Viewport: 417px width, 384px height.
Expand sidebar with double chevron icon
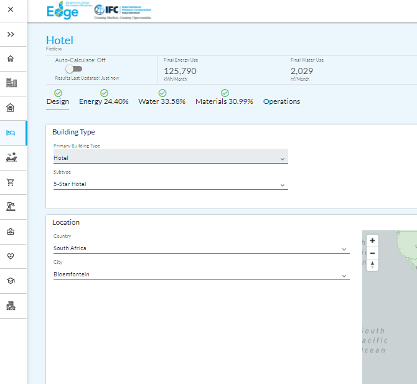(11, 34)
